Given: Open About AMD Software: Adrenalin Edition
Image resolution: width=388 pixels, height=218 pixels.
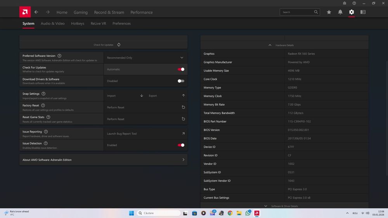Looking at the screenshot, I should [103, 160].
